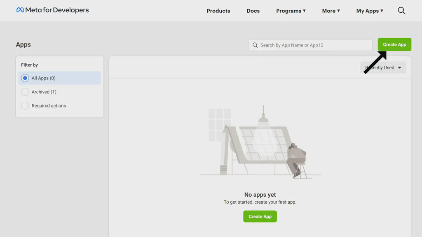Open the My Apps menu

tap(370, 11)
